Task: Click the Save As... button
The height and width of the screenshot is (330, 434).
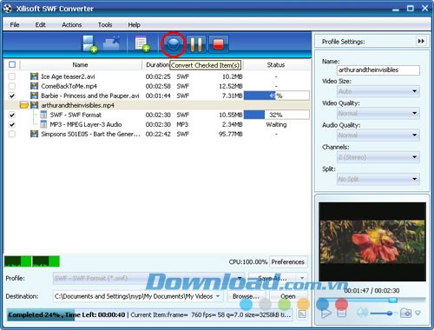Action: [x=273, y=278]
